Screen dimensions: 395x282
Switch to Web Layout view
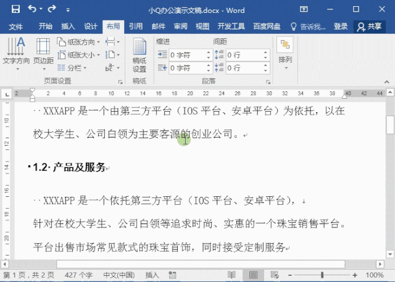tap(274, 275)
